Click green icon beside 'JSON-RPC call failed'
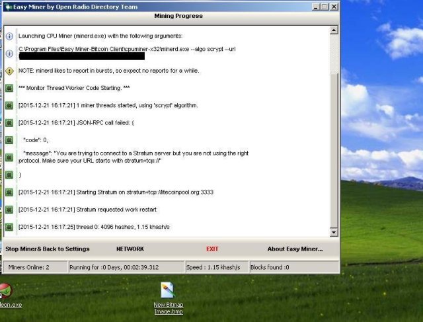Screen dimensions: 423x322 pyautogui.click(x=9, y=123)
